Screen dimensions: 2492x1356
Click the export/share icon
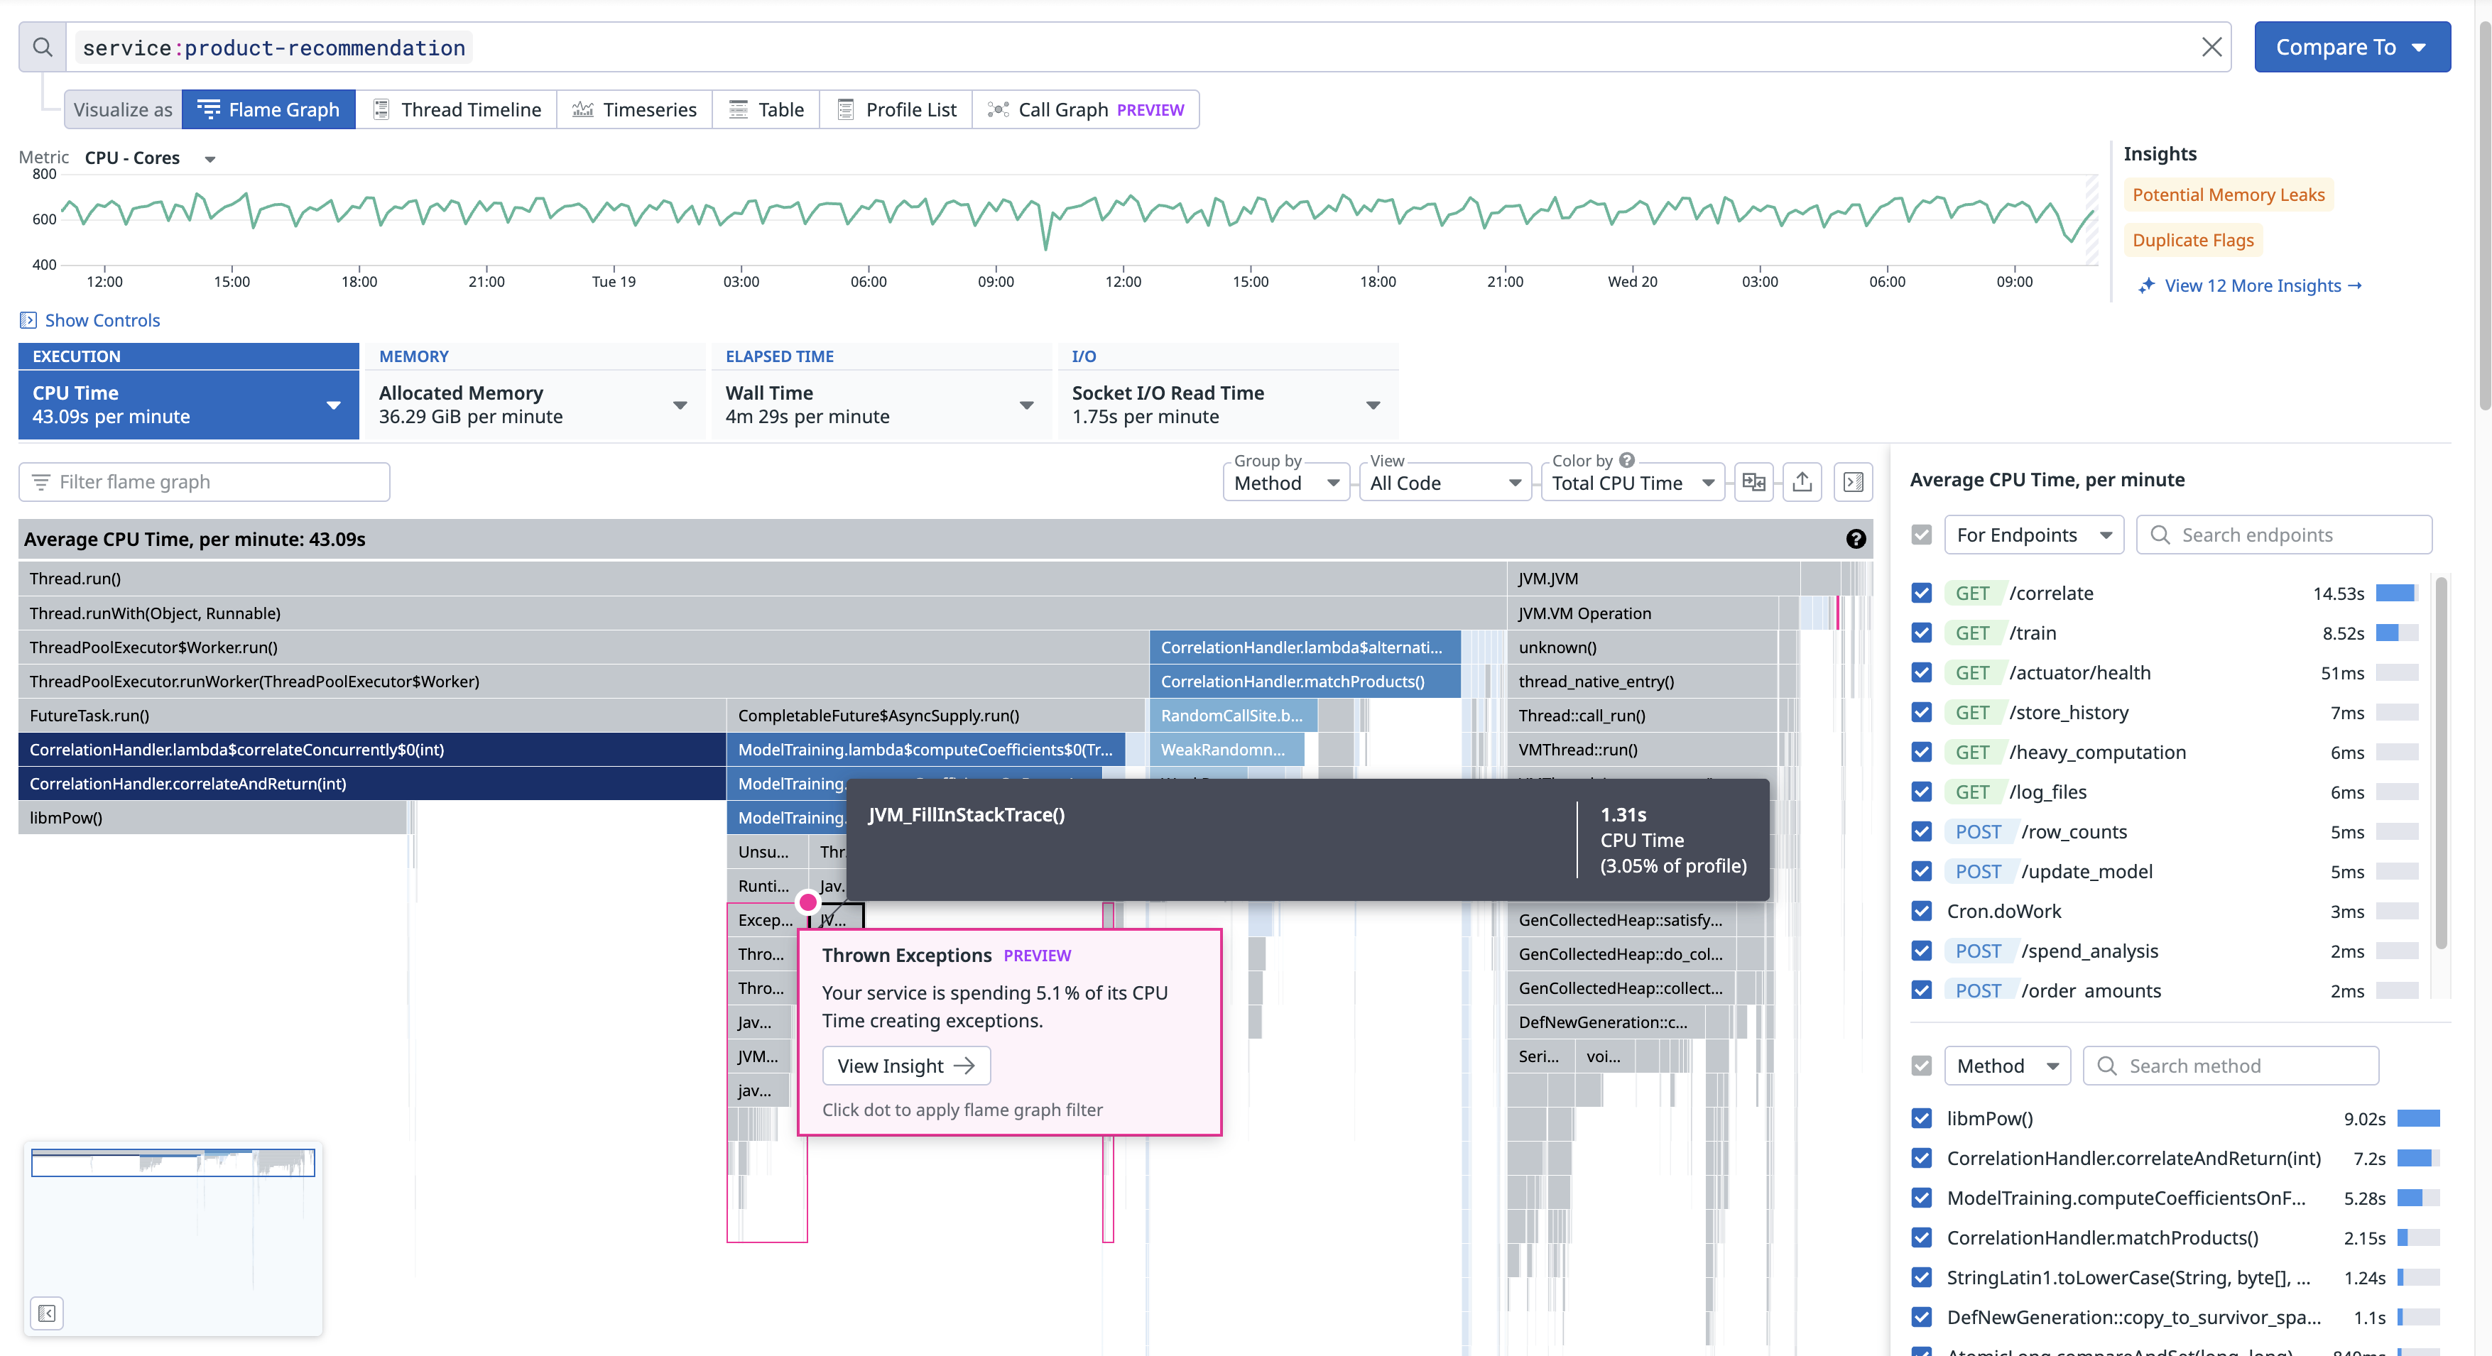pyautogui.click(x=1802, y=481)
